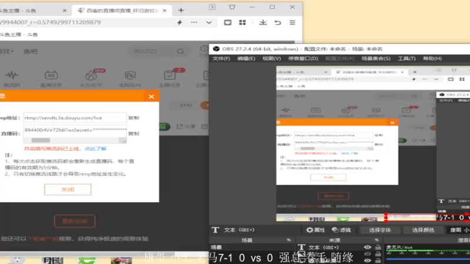Close the 西海的直播间直播 tab
The width and height of the screenshot is (470, 264).
point(164,11)
